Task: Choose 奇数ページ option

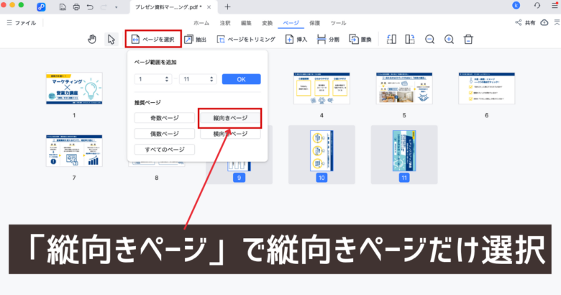Action: (164, 118)
